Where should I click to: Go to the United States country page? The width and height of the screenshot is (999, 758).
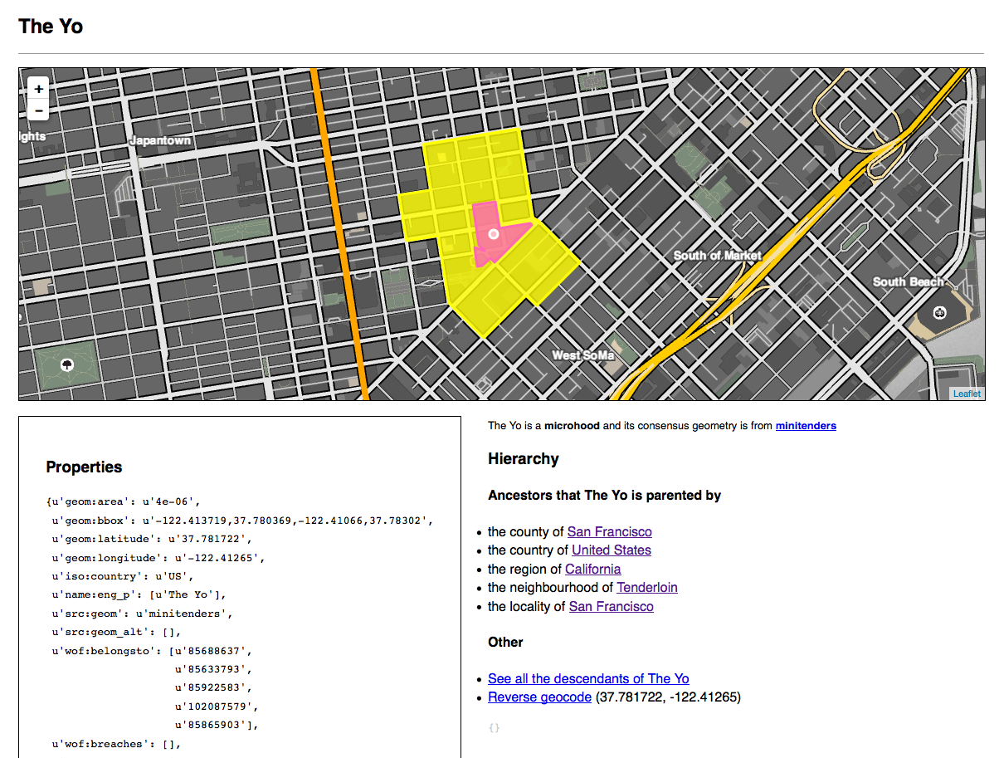point(611,550)
